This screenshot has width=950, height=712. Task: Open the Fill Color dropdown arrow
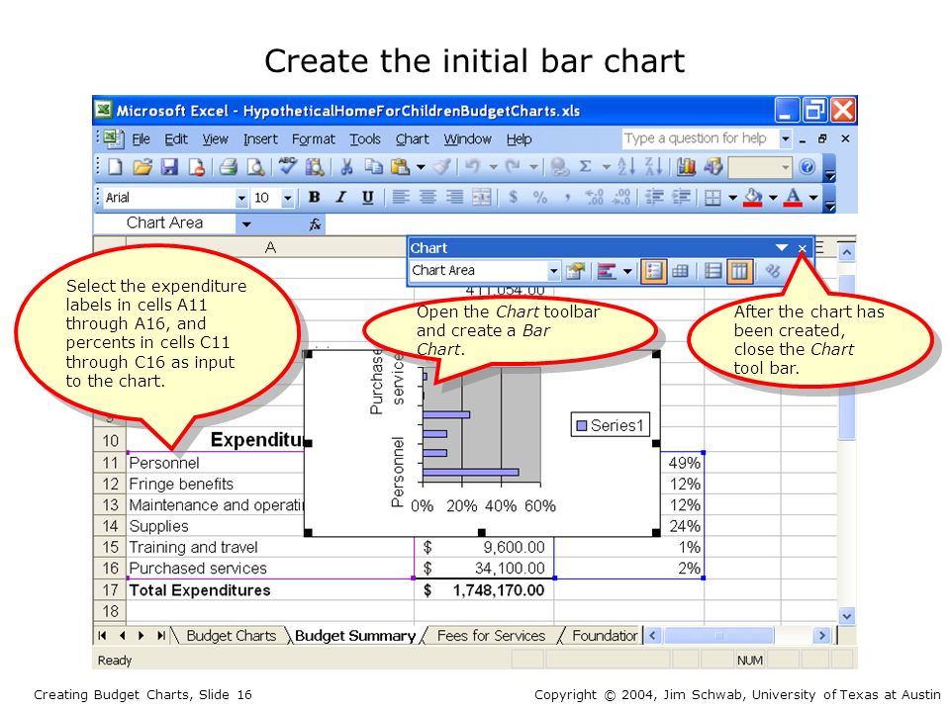tap(773, 198)
